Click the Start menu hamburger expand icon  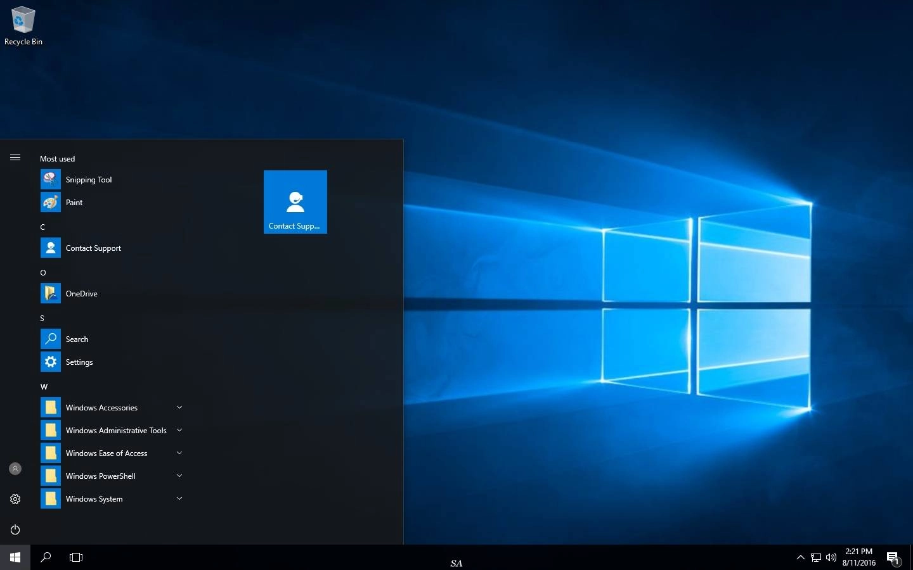pos(15,158)
